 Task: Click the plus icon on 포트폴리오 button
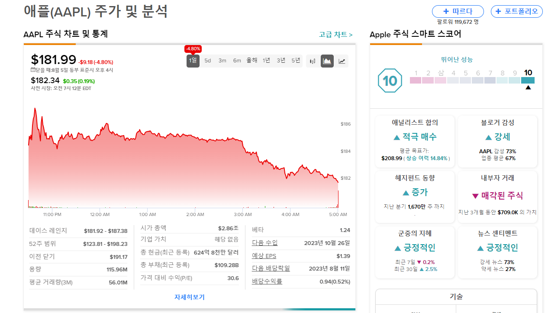(498, 11)
